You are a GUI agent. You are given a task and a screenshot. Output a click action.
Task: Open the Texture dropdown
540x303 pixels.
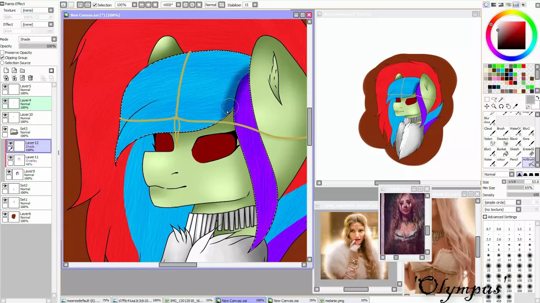point(37,10)
